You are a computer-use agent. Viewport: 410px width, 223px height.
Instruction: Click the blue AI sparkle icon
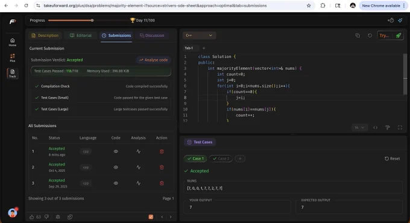pyautogui.click(x=400, y=20)
